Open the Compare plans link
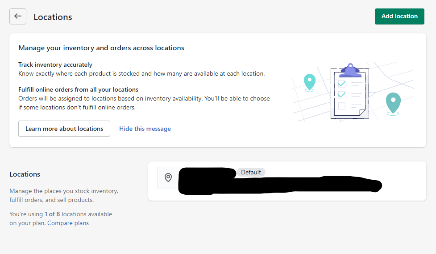Screen dimensions: 436x254 pyautogui.click(x=68, y=223)
